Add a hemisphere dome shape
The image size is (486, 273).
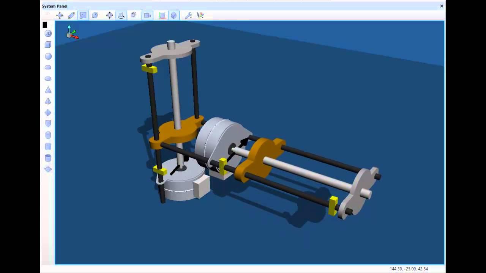click(48, 67)
